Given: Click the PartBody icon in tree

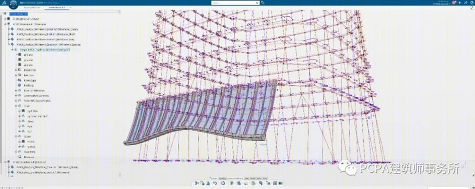Looking at the screenshot, I should [x=20, y=85].
